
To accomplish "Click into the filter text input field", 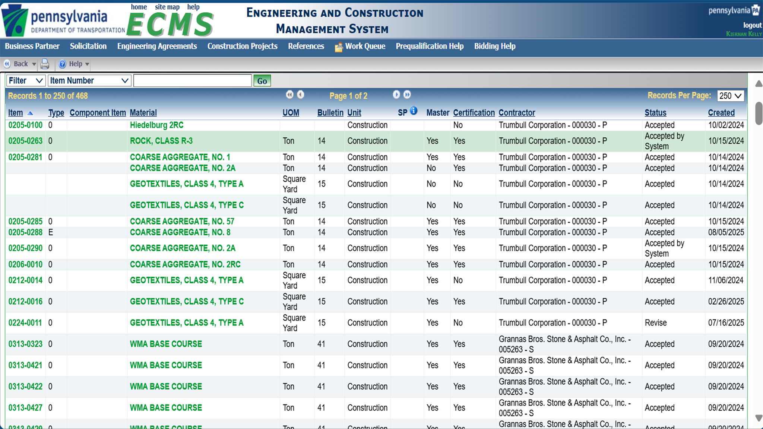I will coord(193,80).
